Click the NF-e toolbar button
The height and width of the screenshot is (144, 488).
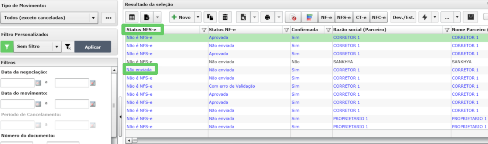pyautogui.click(x=326, y=17)
